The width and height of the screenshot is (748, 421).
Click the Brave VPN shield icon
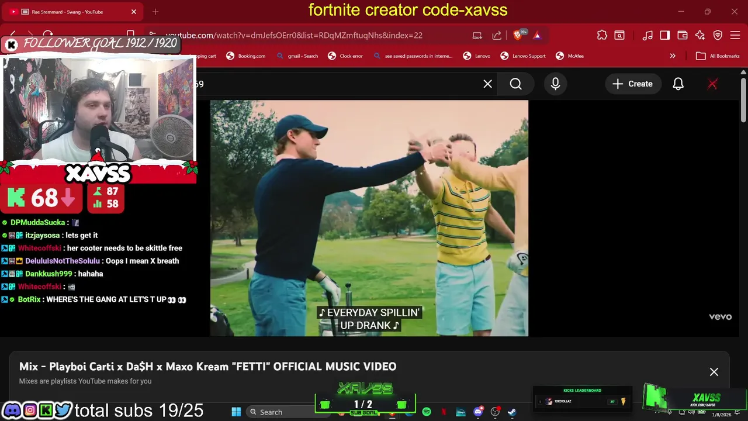tap(718, 35)
